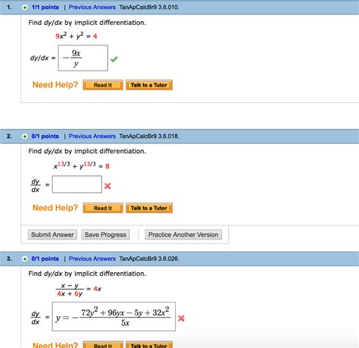Click 'Read It' button in question 2

[103, 208]
